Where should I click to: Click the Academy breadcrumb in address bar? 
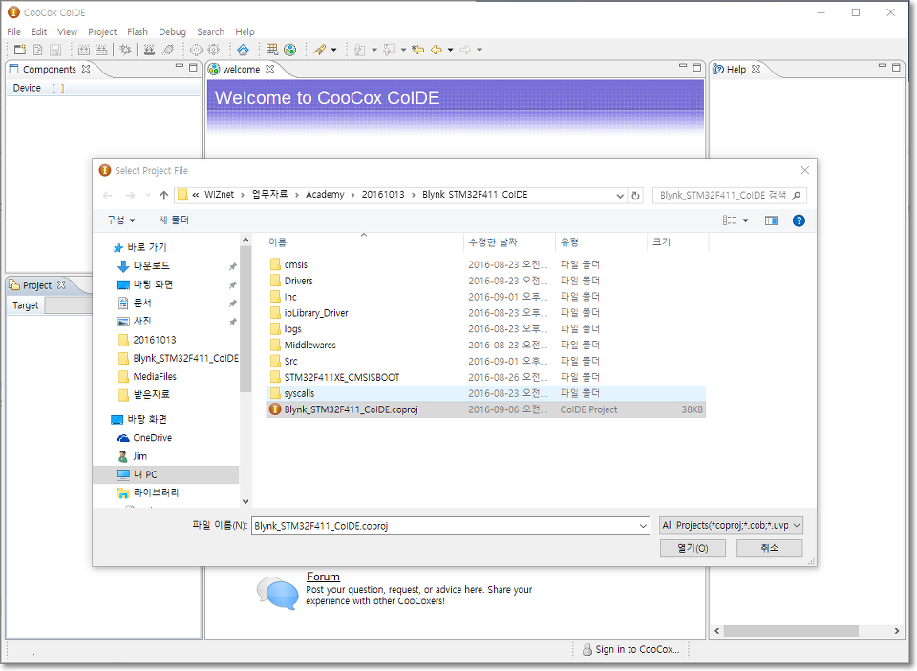point(325,195)
